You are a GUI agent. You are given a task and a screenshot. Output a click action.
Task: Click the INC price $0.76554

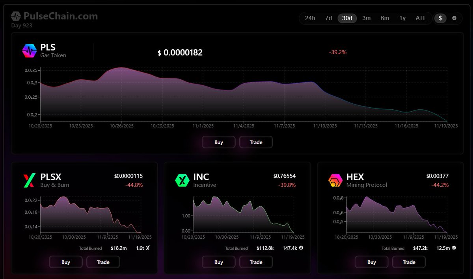pyautogui.click(x=285, y=176)
